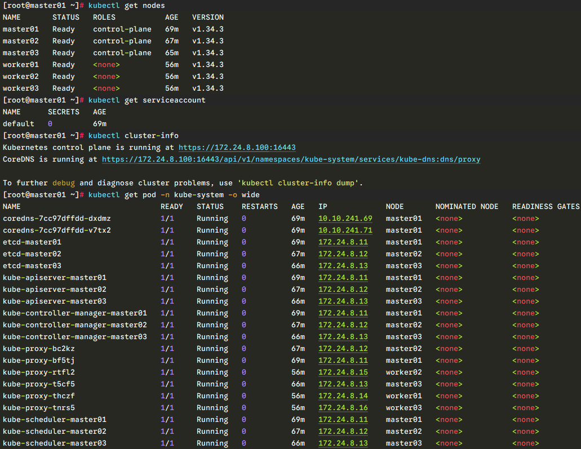Image resolution: width=581 pixels, height=449 pixels.
Task: Click the 'kubectl cluster-info' command text
Action: tap(134, 136)
